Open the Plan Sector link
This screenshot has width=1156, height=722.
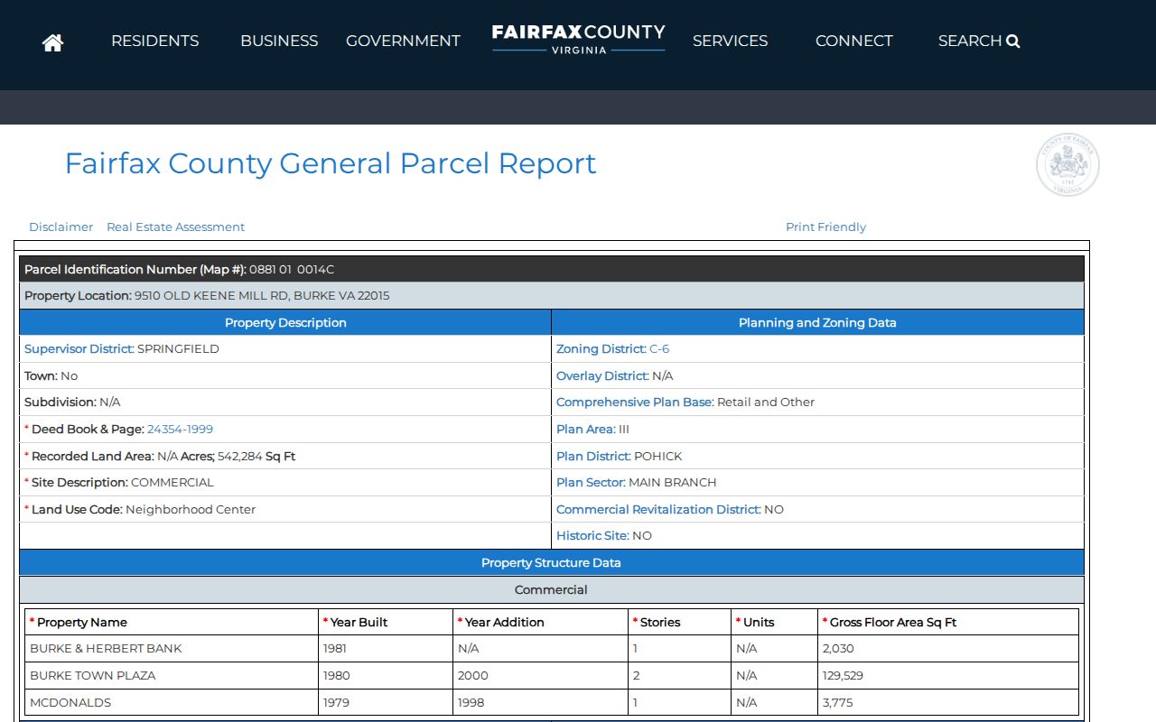point(591,482)
